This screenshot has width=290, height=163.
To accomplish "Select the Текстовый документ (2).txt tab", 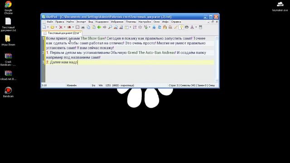I will point(62,33).
